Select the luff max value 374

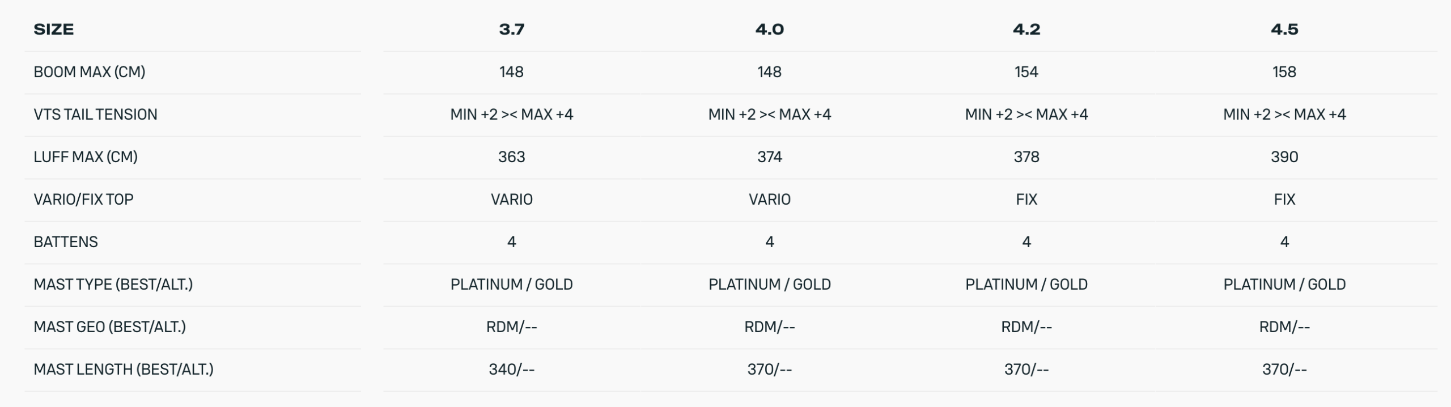pos(769,157)
